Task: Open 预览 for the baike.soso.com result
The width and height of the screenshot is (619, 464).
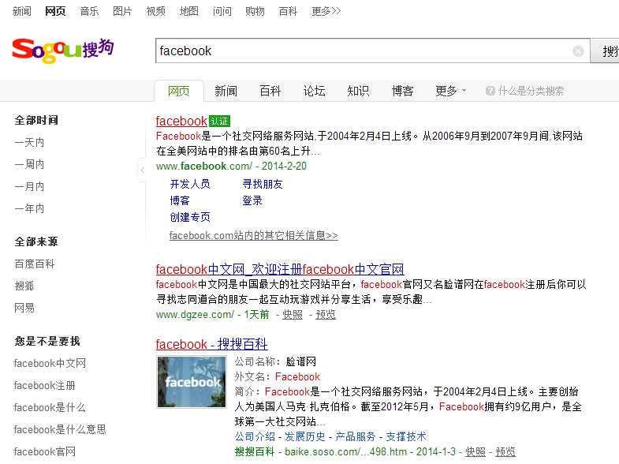Action: tap(505, 451)
